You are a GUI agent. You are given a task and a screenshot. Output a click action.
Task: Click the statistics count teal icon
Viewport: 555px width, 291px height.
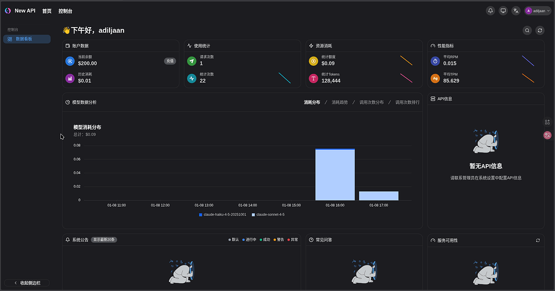tap(192, 78)
